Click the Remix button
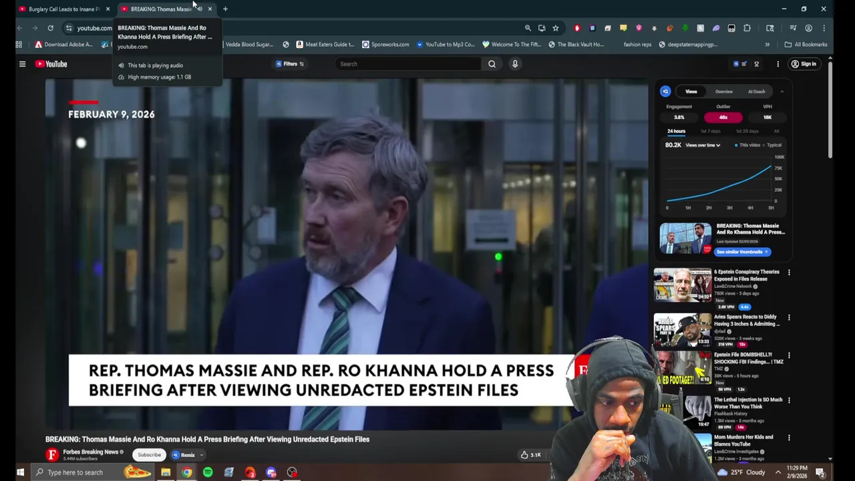Image resolution: width=855 pixels, height=481 pixels. (183, 455)
